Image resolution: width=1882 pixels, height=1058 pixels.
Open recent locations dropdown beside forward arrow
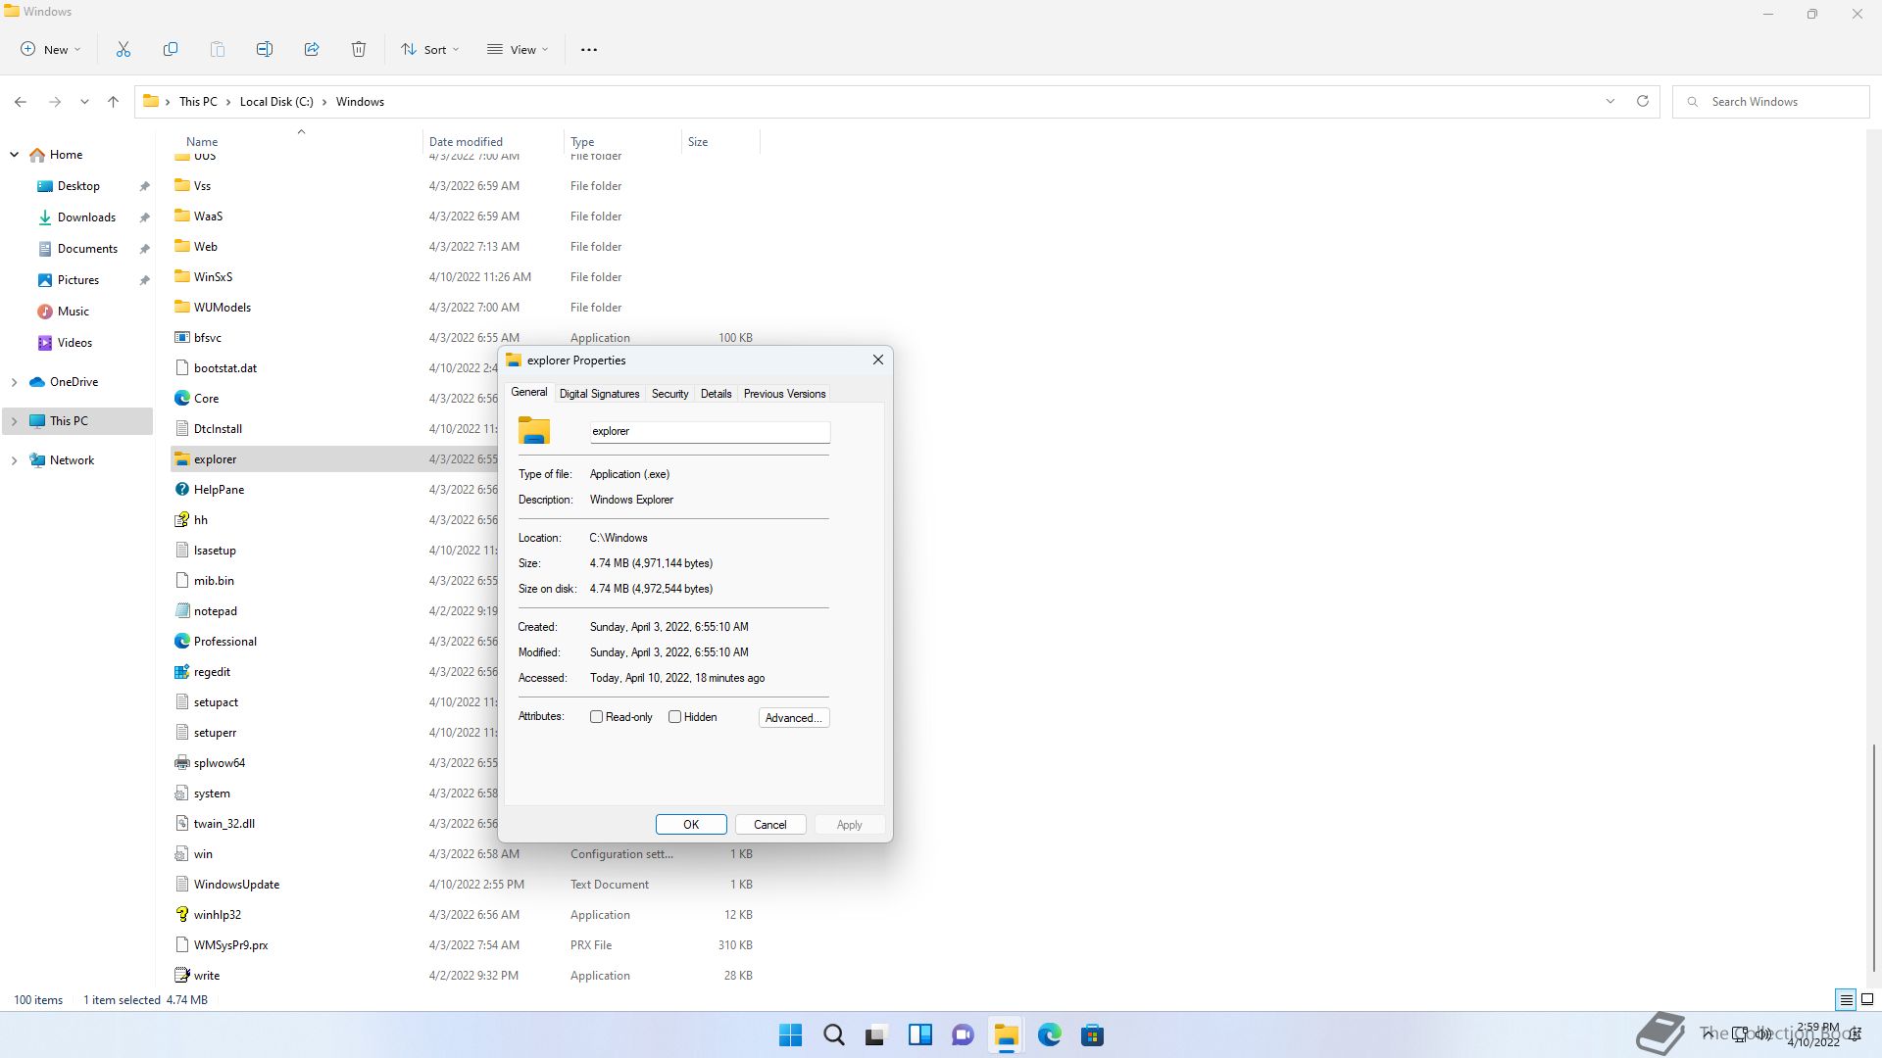pyautogui.click(x=84, y=102)
